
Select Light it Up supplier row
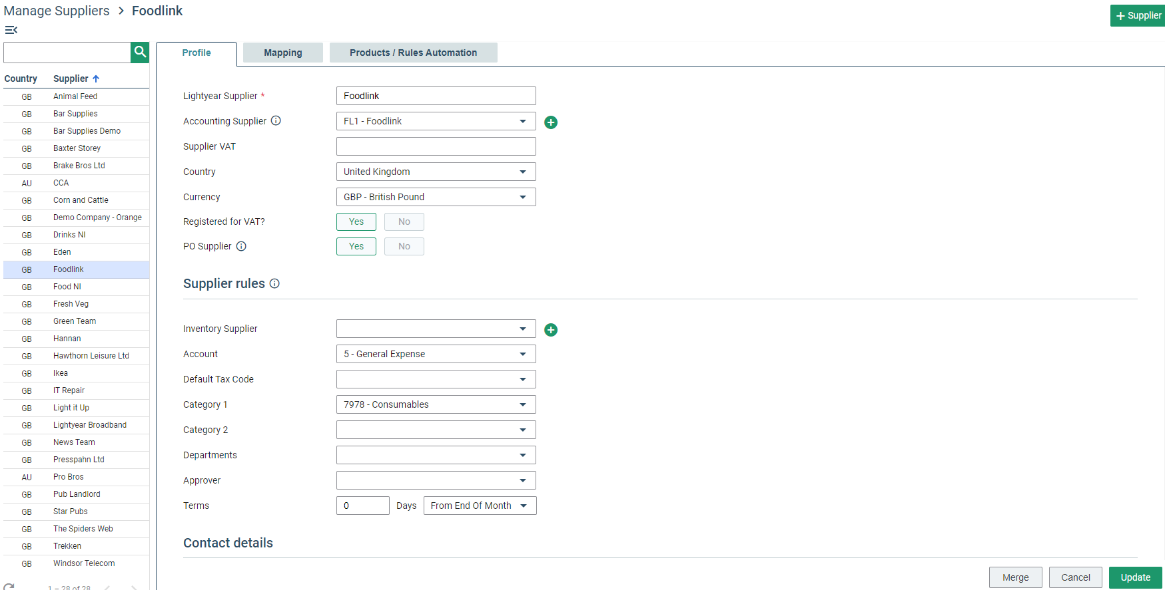(x=77, y=408)
